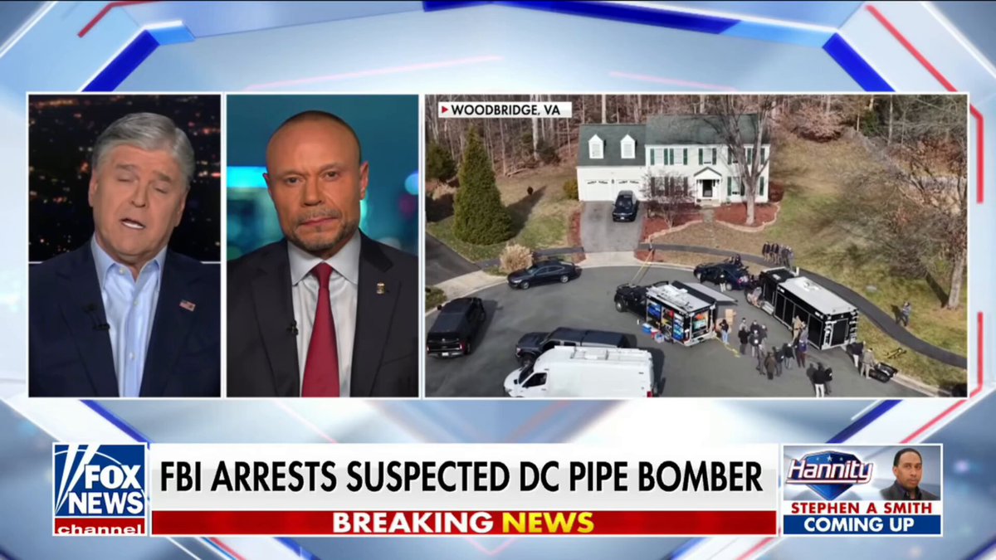The height and width of the screenshot is (560, 996).
Task: Click the flag lapel pin on the navy jacket
Action: [x=187, y=304]
